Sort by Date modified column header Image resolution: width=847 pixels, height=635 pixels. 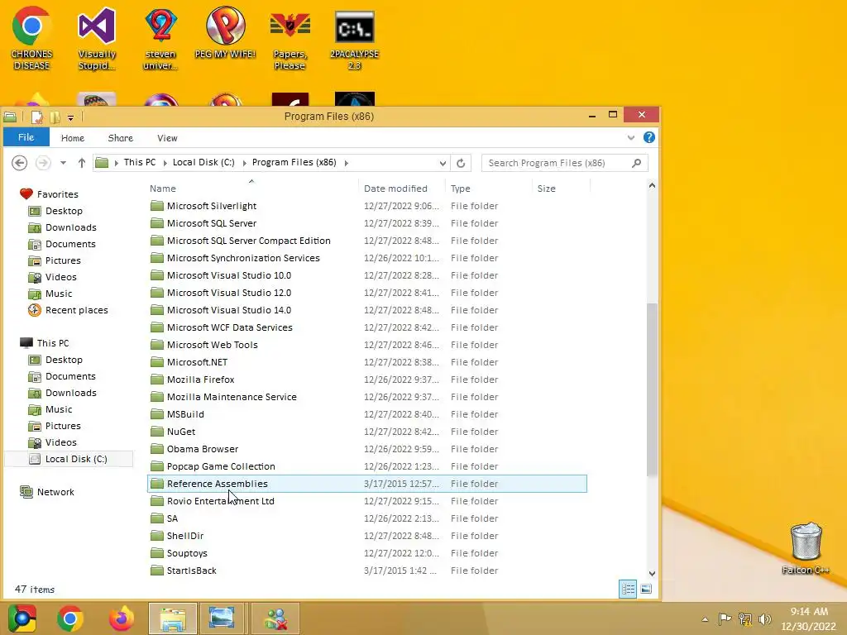click(401, 189)
